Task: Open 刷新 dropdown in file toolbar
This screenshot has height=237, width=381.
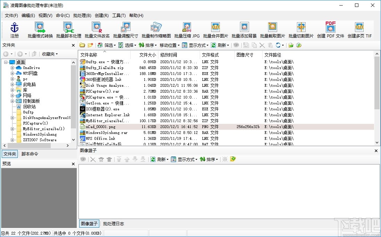Action: (220, 45)
